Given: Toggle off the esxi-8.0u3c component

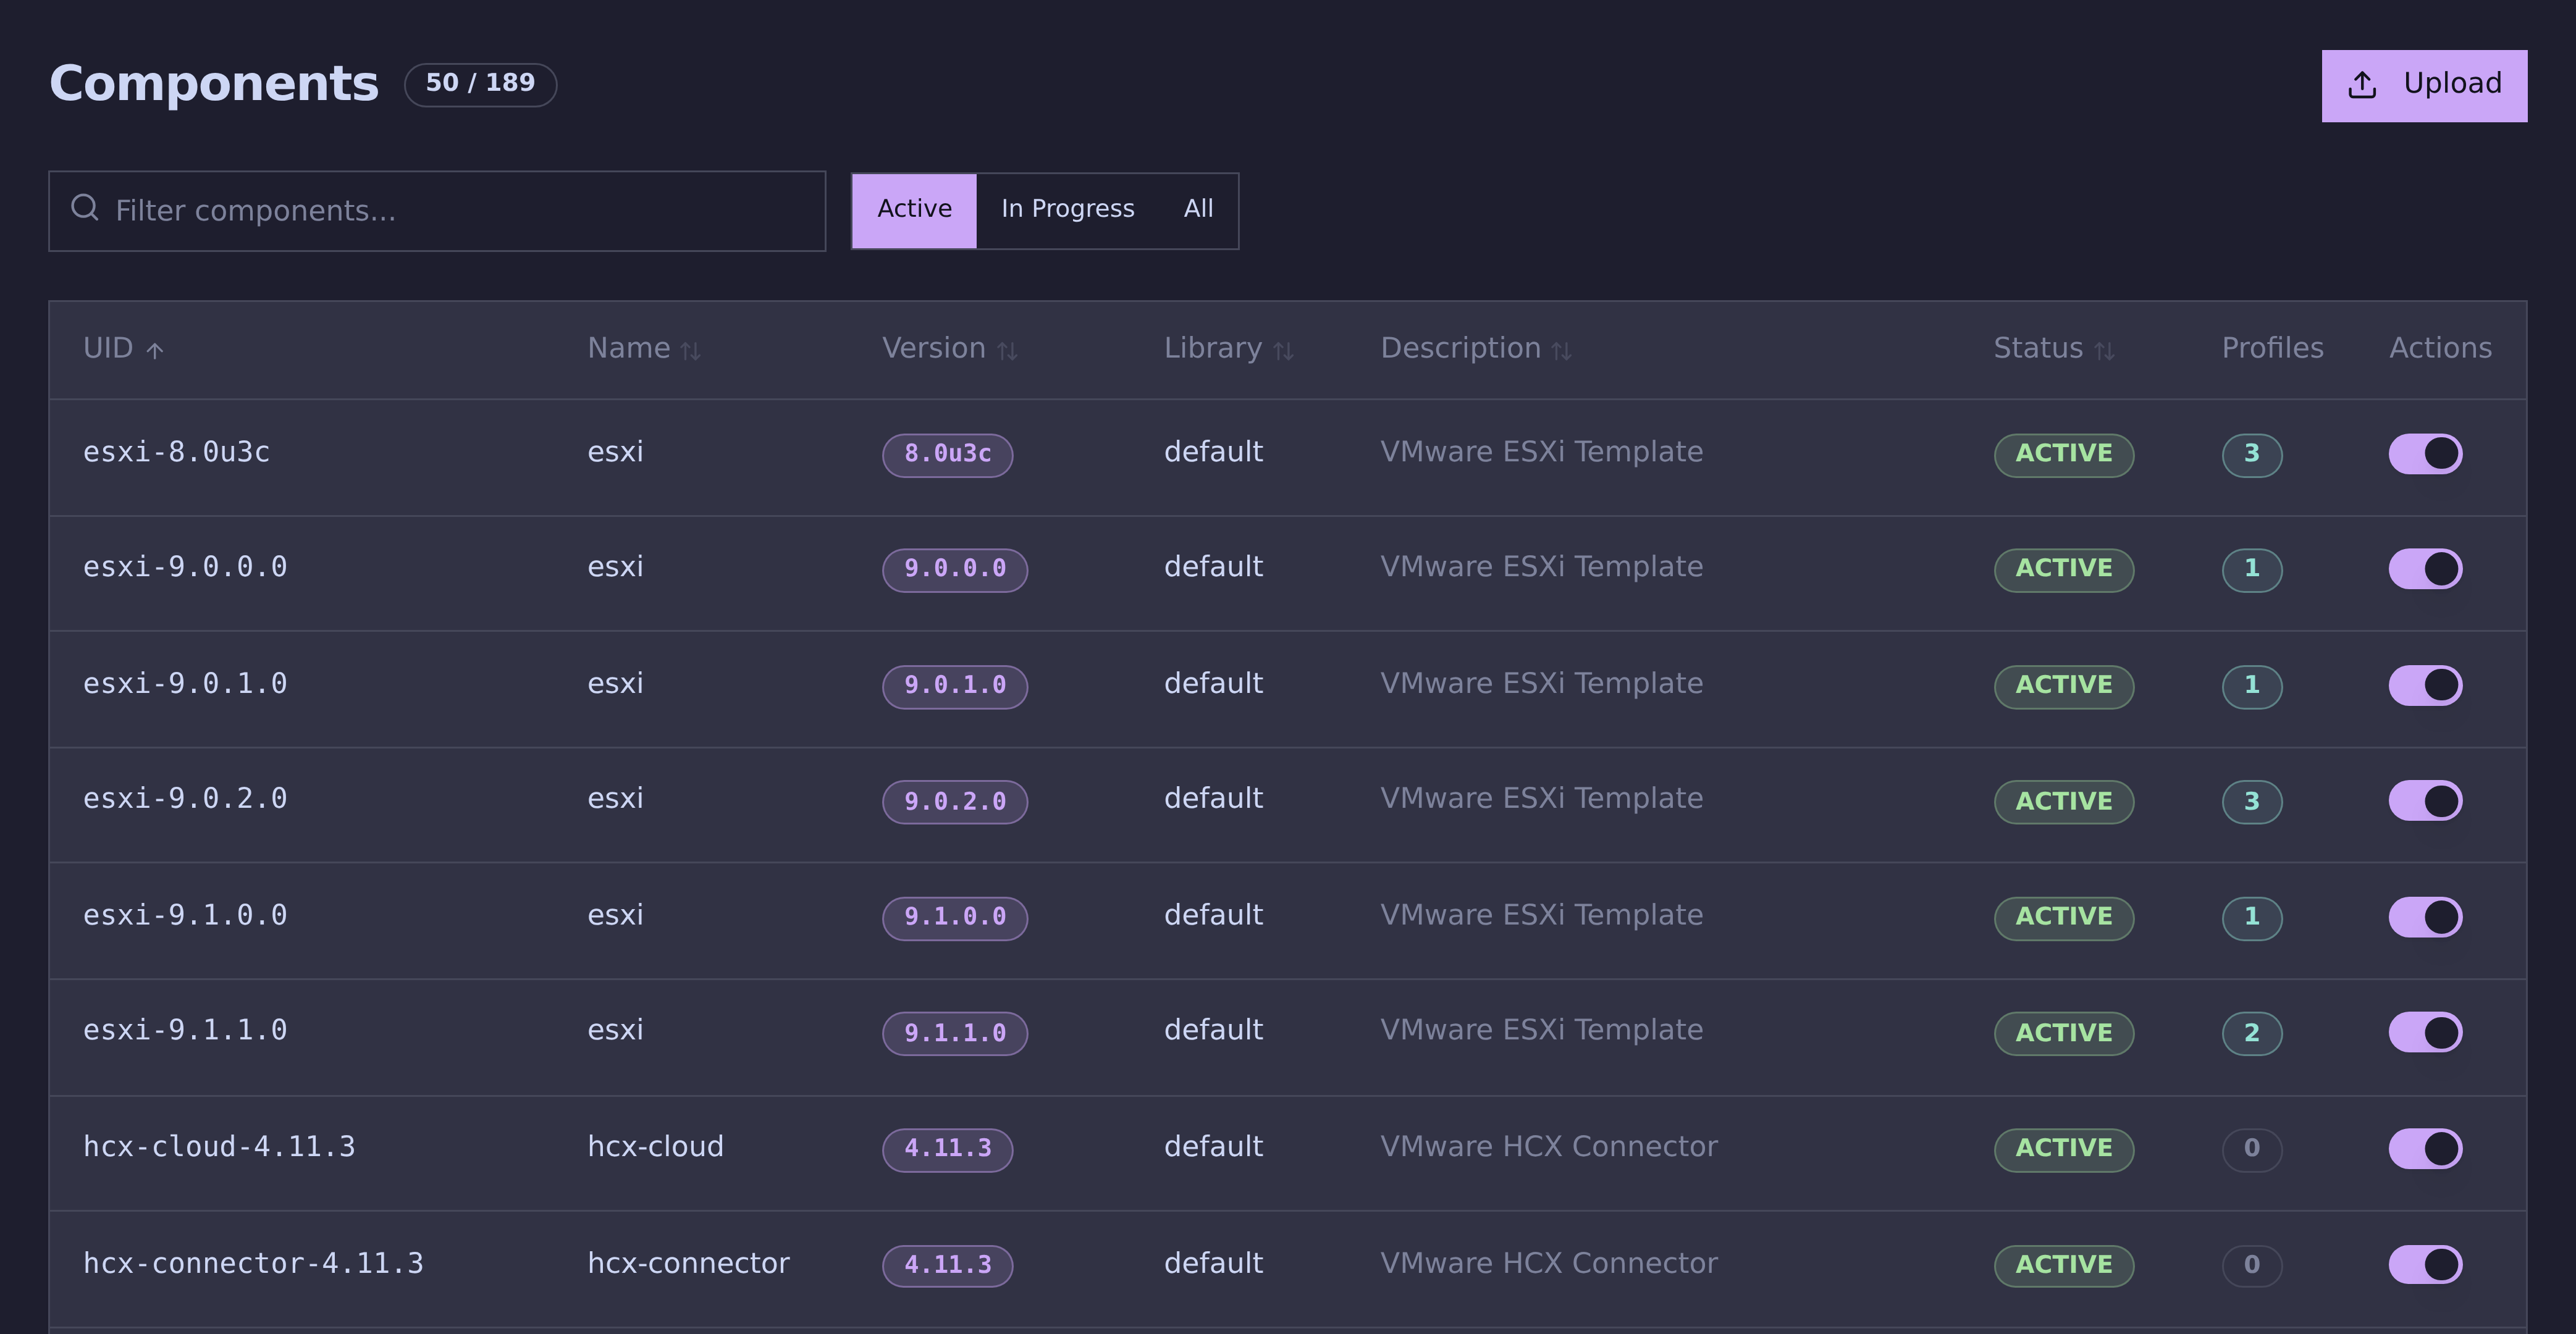Looking at the screenshot, I should pos(2425,454).
